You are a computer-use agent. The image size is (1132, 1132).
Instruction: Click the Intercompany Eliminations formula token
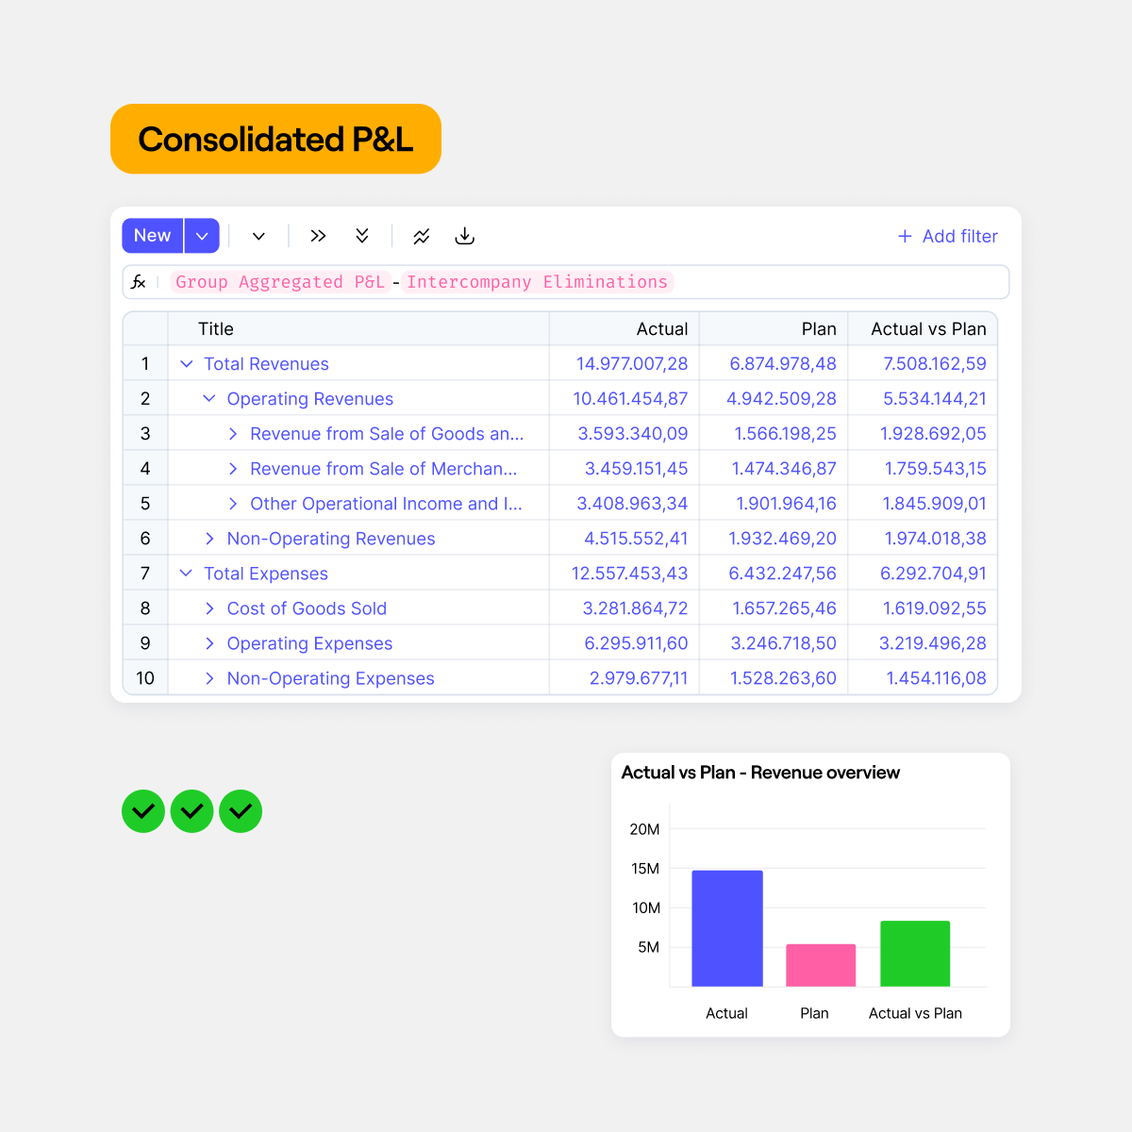pyautogui.click(x=537, y=282)
